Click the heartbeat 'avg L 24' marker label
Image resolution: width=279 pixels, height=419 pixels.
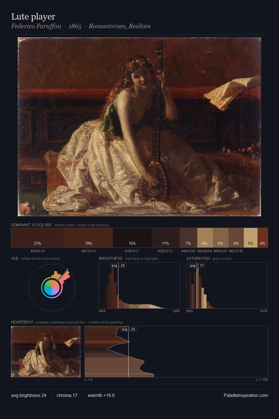click(128, 329)
